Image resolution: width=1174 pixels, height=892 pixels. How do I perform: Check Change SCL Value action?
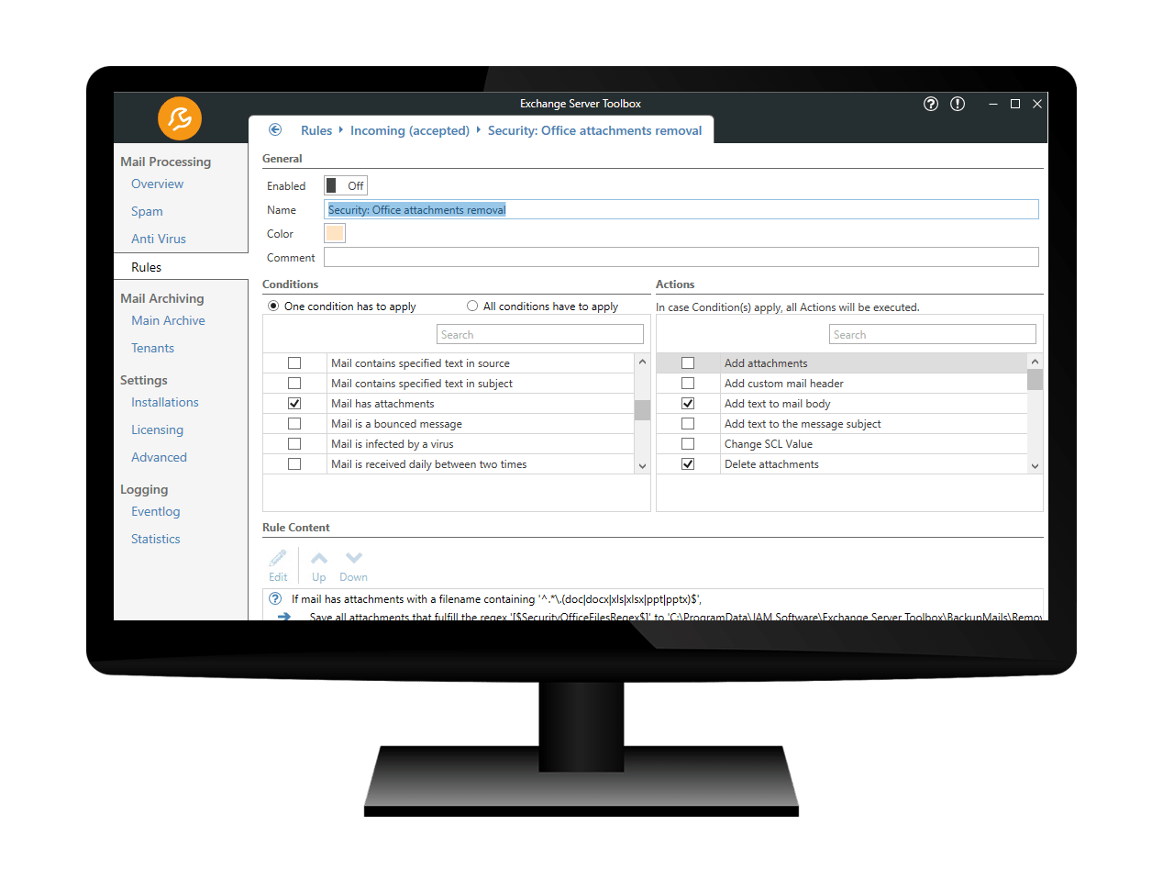[688, 444]
